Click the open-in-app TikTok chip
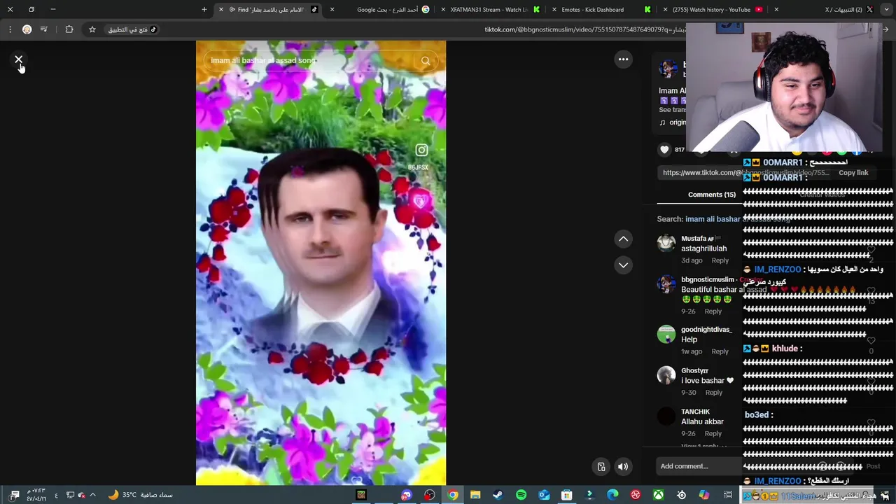This screenshot has width=896, height=504. coord(132,29)
